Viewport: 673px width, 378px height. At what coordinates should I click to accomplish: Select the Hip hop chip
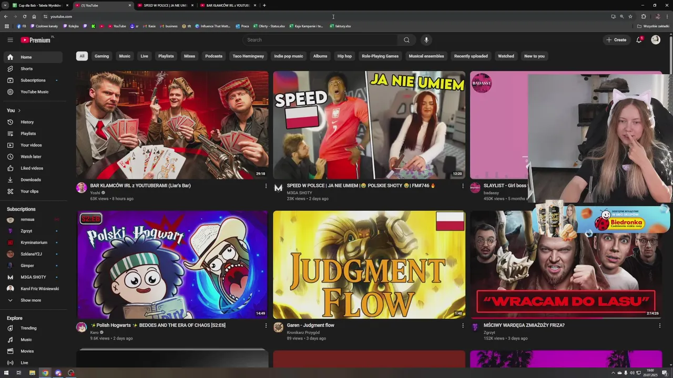pyautogui.click(x=344, y=56)
